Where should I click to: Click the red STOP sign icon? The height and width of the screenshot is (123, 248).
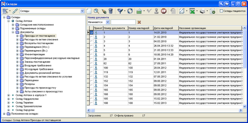[x=164, y=11]
